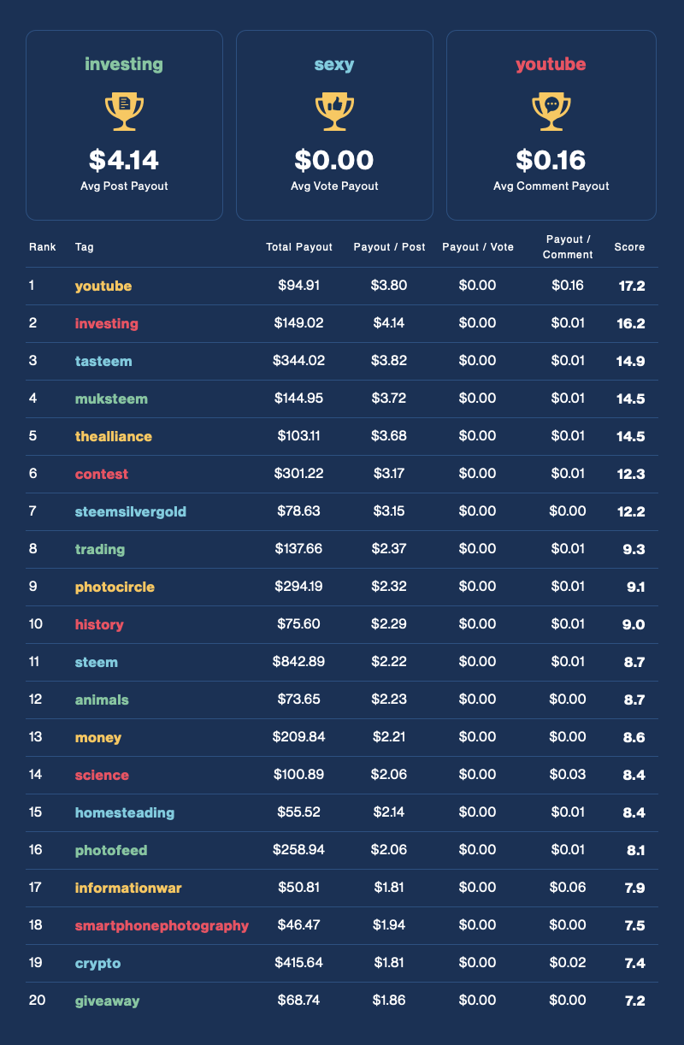Screen dimensions: 684x1045
Task: Click the $4.14 Avg Post Payout value
Action: point(124,160)
